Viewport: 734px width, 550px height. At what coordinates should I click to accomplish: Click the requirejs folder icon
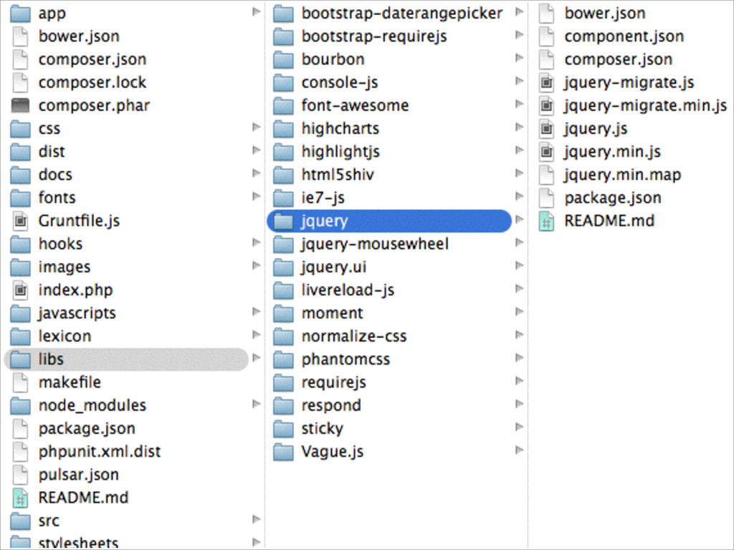point(283,382)
